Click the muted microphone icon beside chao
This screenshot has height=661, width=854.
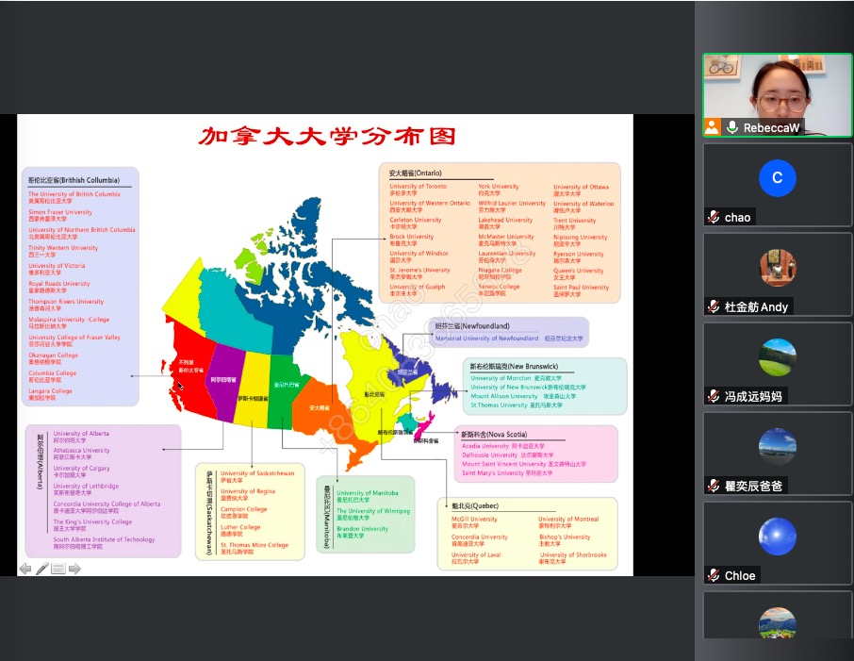714,217
